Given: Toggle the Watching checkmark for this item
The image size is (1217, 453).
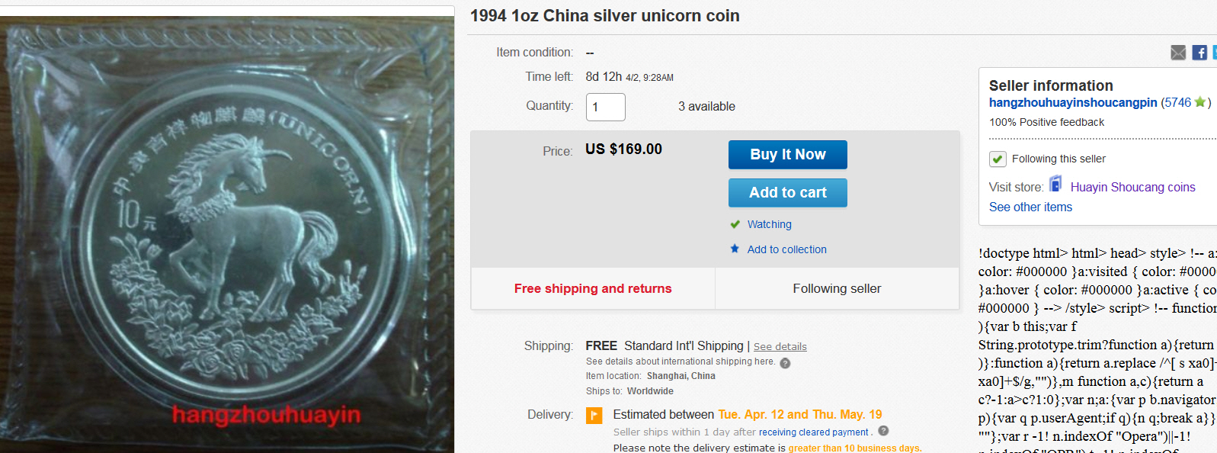Looking at the screenshot, I should [735, 224].
